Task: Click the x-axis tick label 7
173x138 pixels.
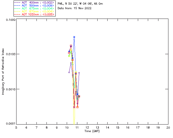Action: pos(36,127)
